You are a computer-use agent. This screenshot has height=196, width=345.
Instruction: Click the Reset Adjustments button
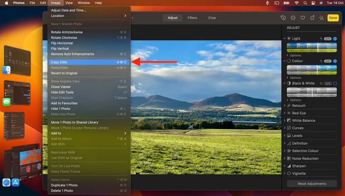coord(312,184)
